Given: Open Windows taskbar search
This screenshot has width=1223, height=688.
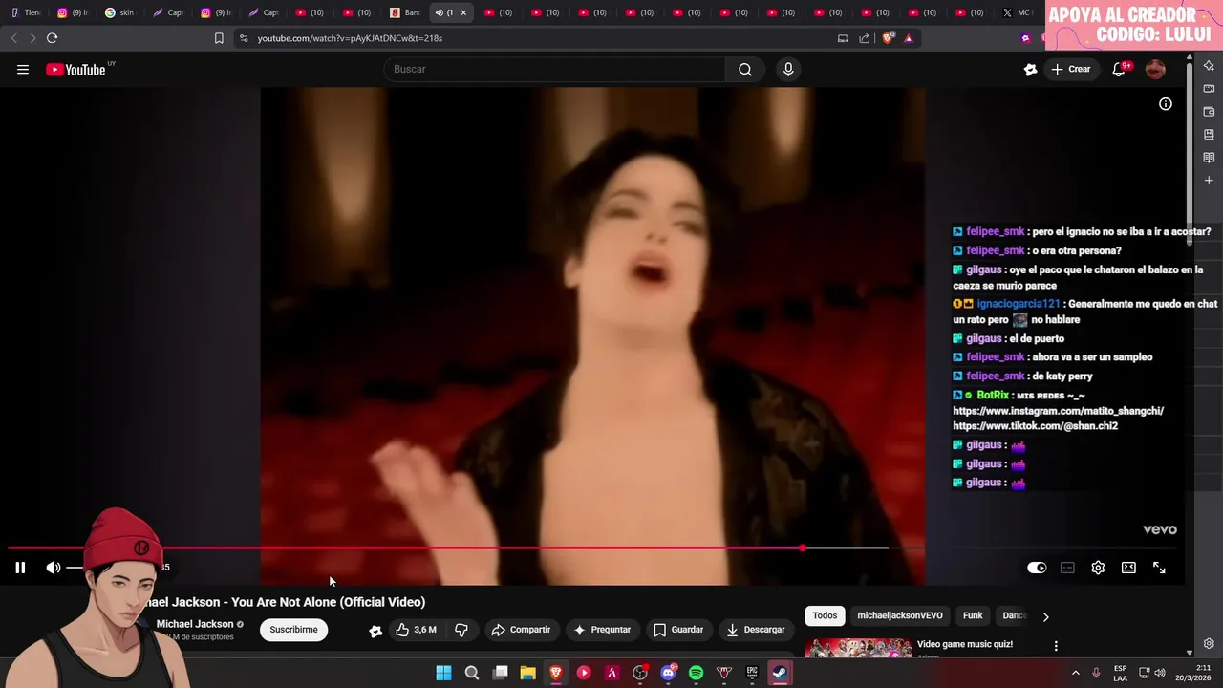Looking at the screenshot, I should (472, 673).
